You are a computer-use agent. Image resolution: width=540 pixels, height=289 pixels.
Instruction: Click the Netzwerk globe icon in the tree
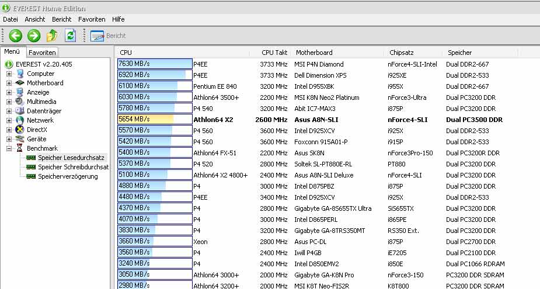pyautogui.click(x=20, y=120)
